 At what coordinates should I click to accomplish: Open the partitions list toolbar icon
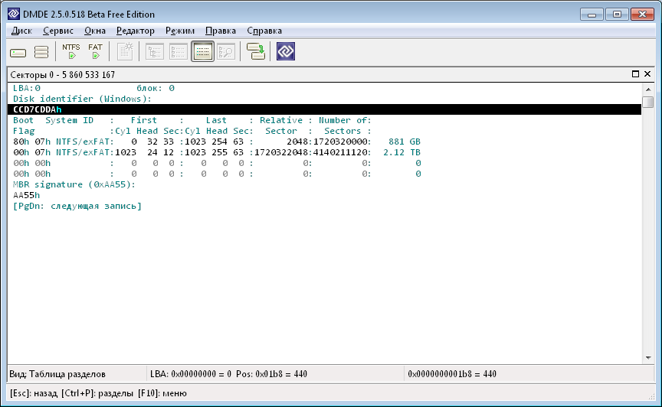point(41,52)
